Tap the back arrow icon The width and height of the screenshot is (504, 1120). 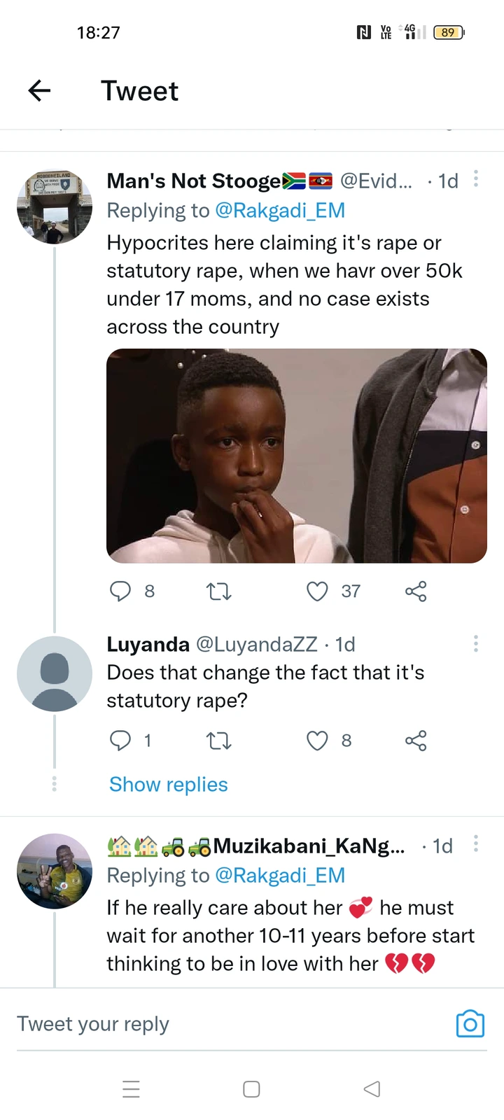(x=40, y=90)
